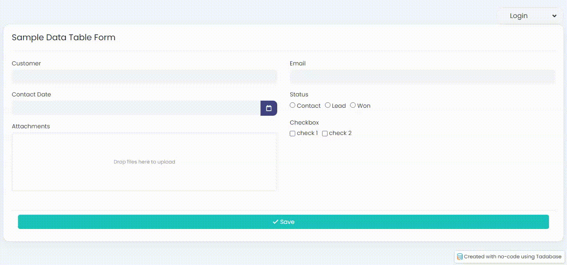Open the Login dropdown menu
The width and height of the screenshot is (567, 265).
pyautogui.click(x=530, y=16)
